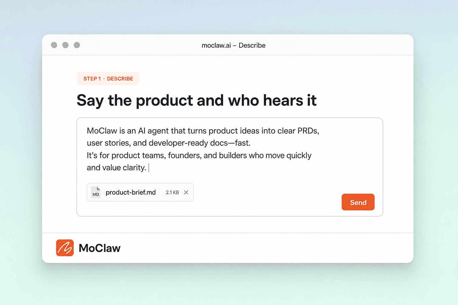
Task: Click the MD file icon on the attachment
Action: (96, 192)
